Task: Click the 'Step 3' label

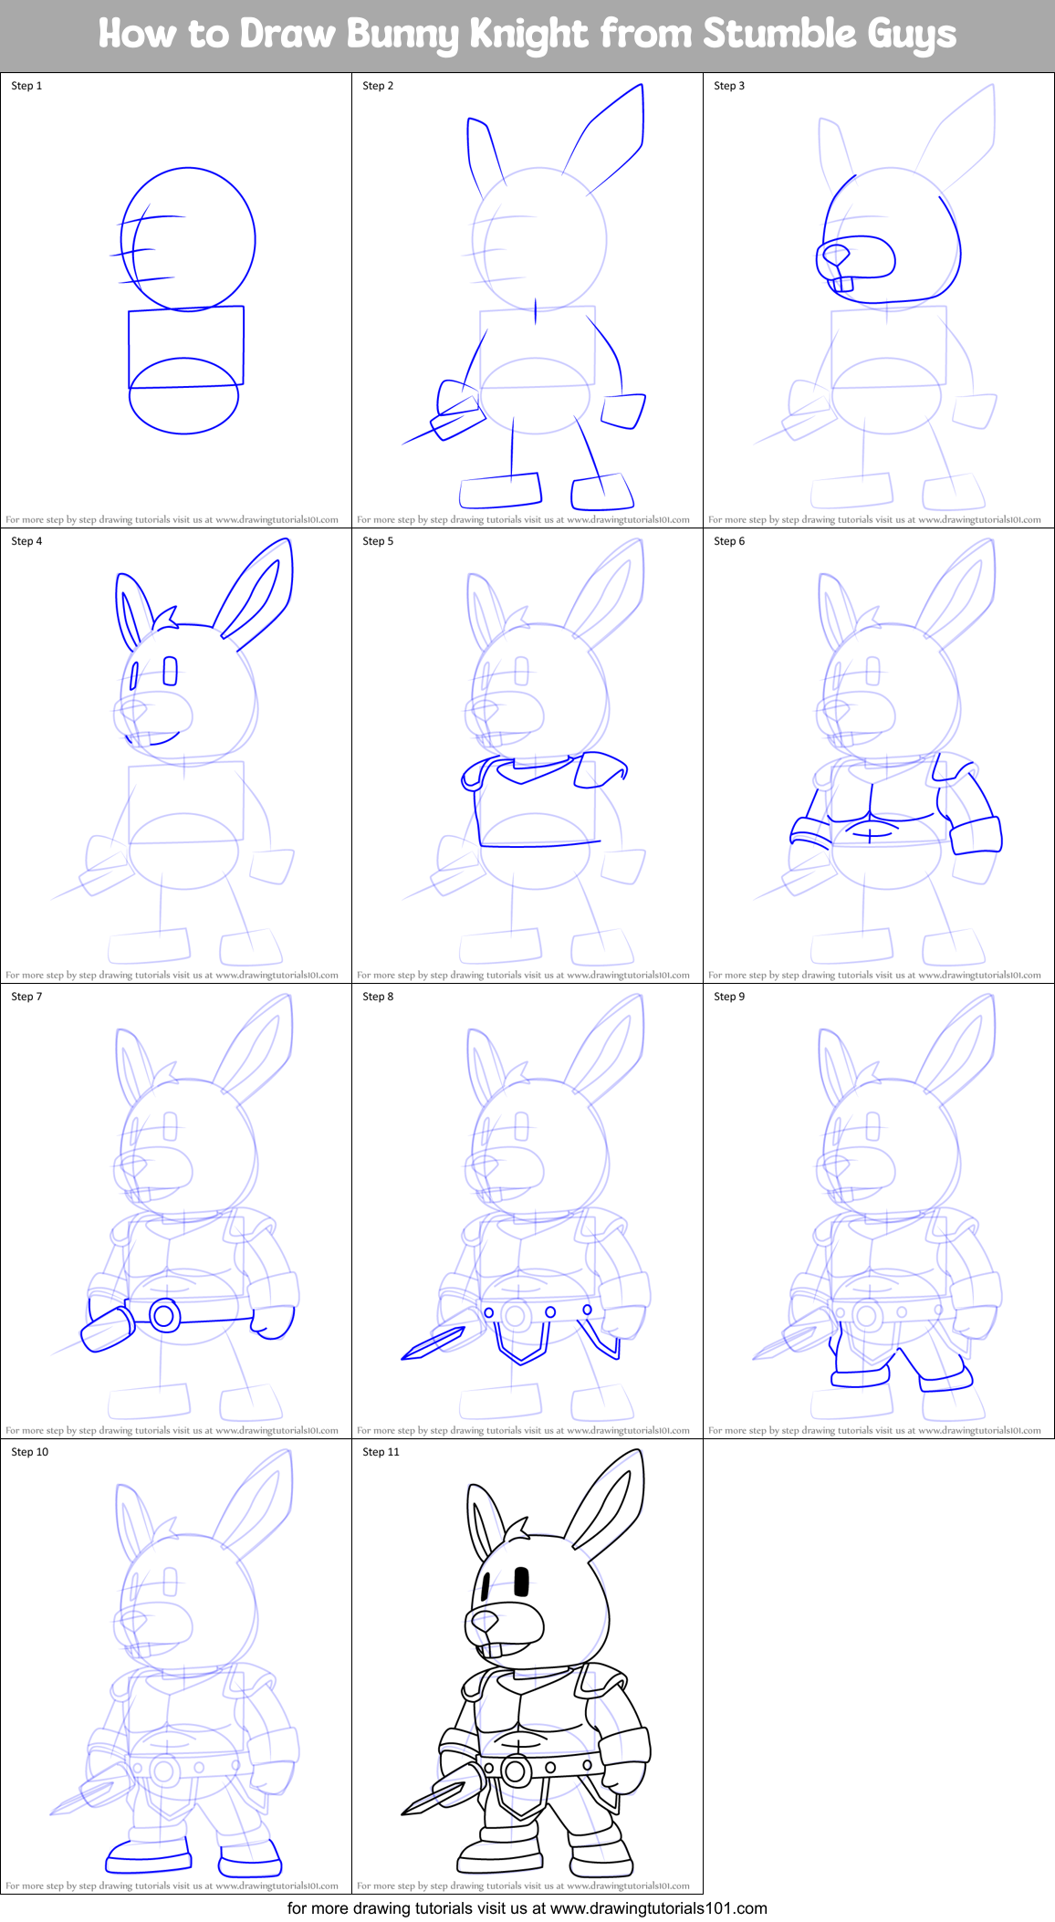Action: pyautogui.click(x=729, y=86)
